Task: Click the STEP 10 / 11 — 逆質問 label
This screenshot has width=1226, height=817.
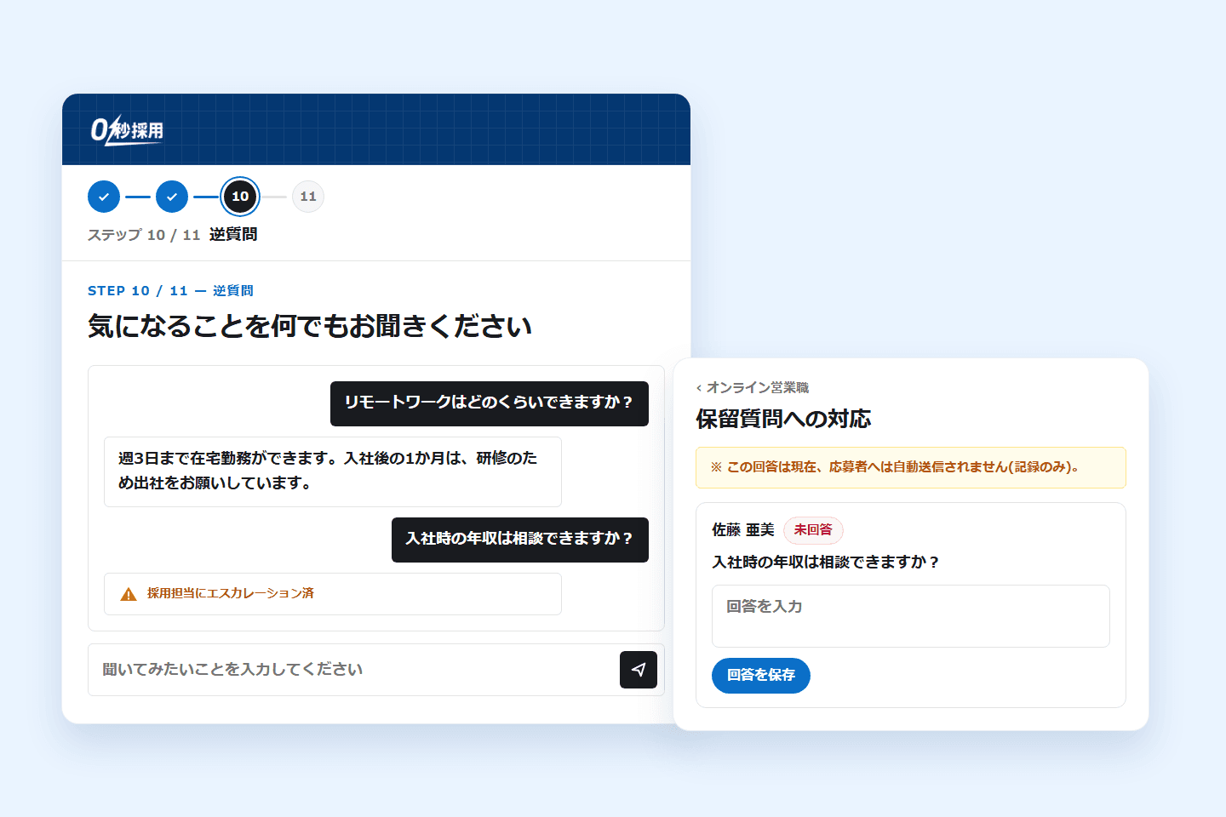Action: point(170,291)
